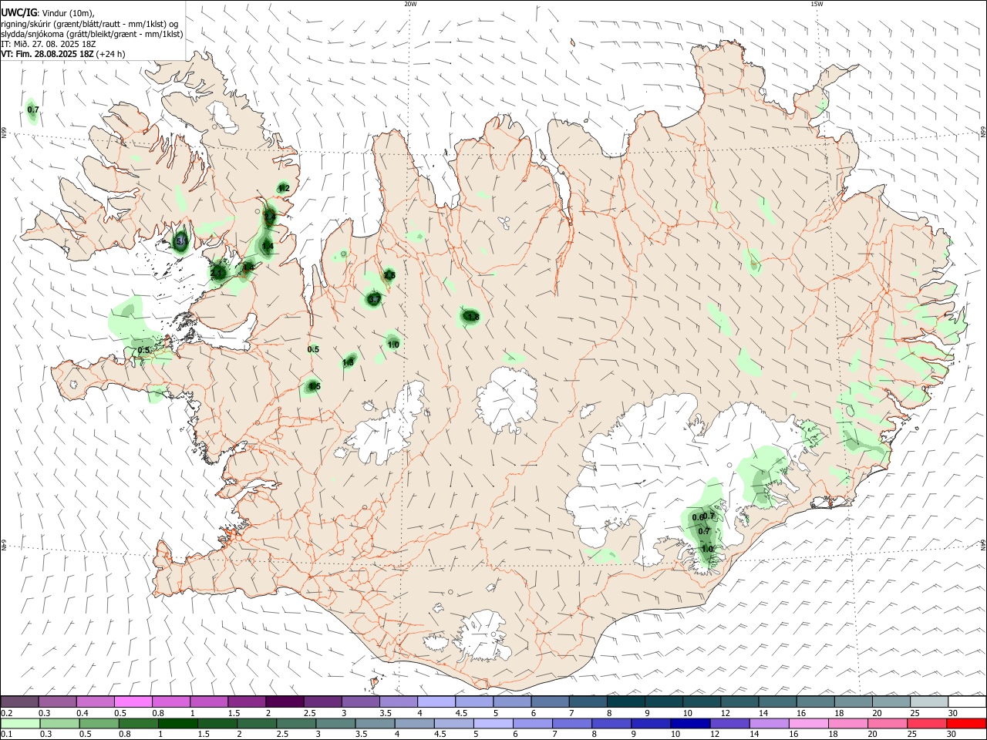This screenshot has height=740, width=987.
Task: Click the 20W longitude label
Action: point(410,4)
